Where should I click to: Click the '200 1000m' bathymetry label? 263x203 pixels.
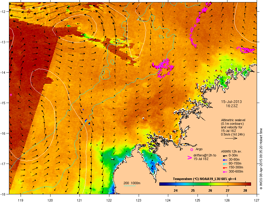(x=132, y=183)
